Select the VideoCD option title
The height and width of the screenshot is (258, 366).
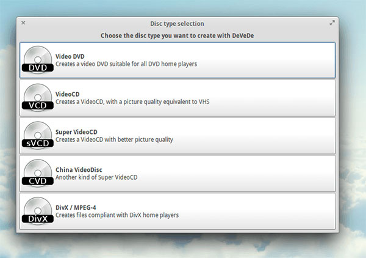pyautogui.click(x=68, y=94)
